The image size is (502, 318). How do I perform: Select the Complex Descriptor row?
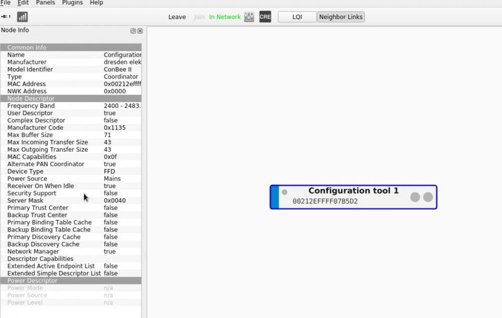(71, 120)
